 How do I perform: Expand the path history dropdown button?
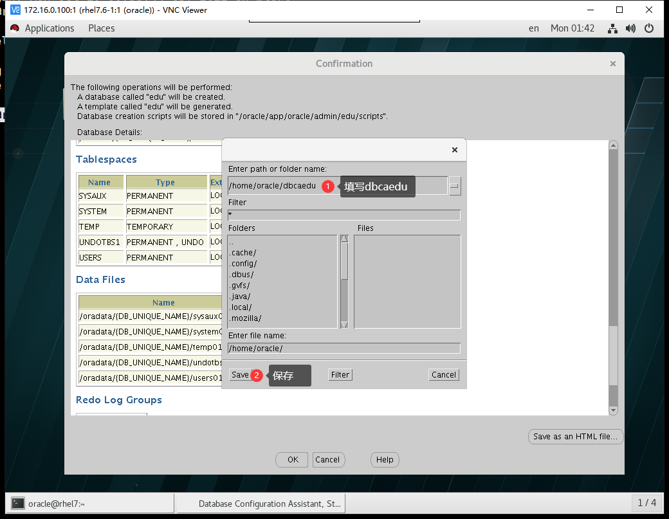click(455, 186)
